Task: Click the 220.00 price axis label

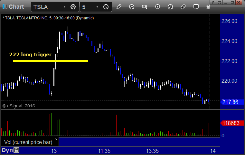Action: click(229, 81)
